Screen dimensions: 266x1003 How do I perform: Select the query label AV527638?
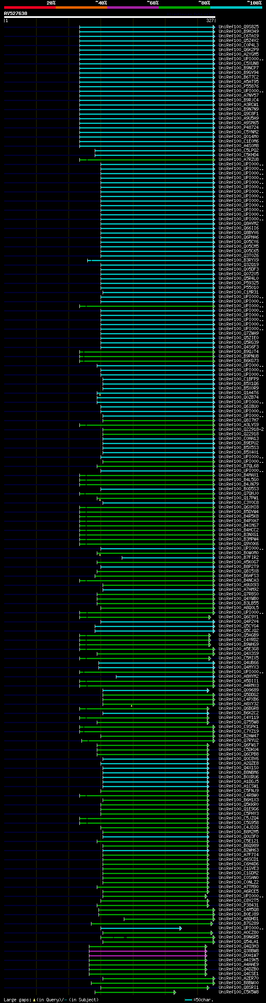(x=16, y=13)
